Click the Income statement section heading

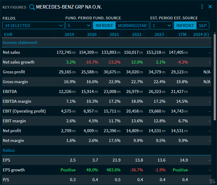(x=20, y=42)
